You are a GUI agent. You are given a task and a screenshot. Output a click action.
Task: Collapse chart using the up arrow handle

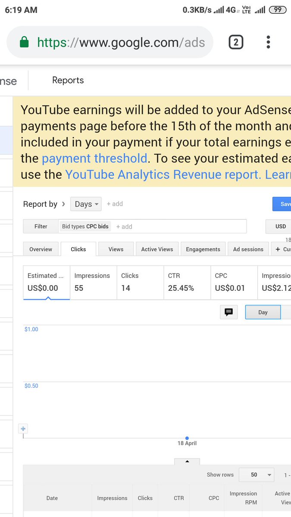[x=187, y=461]
